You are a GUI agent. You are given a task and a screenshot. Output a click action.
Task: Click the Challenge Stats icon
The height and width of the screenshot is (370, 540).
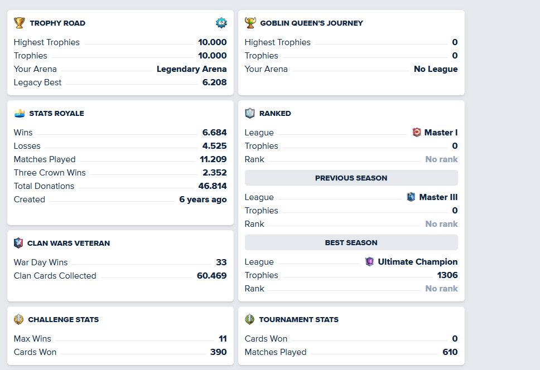[x=19, y=319]
